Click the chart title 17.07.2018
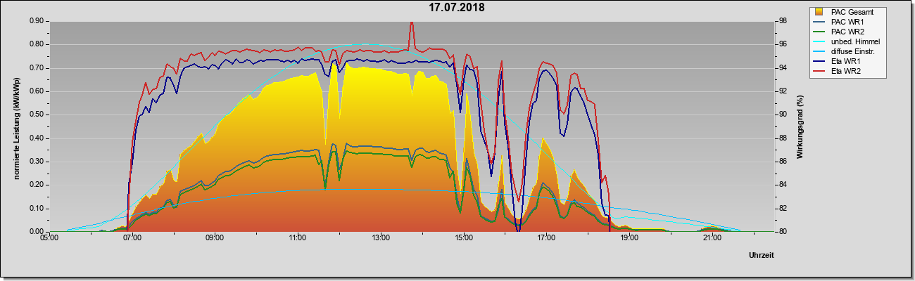The image size is (915, 281). pyautogui.click(x=458, y=8)
